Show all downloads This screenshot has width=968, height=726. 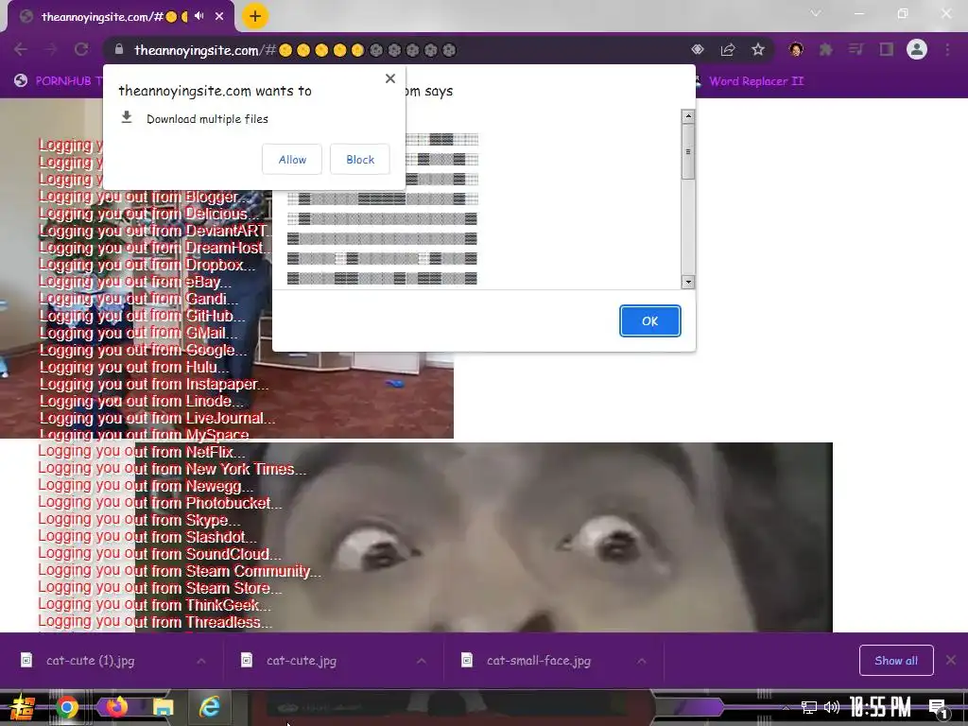tap(896, 661)
